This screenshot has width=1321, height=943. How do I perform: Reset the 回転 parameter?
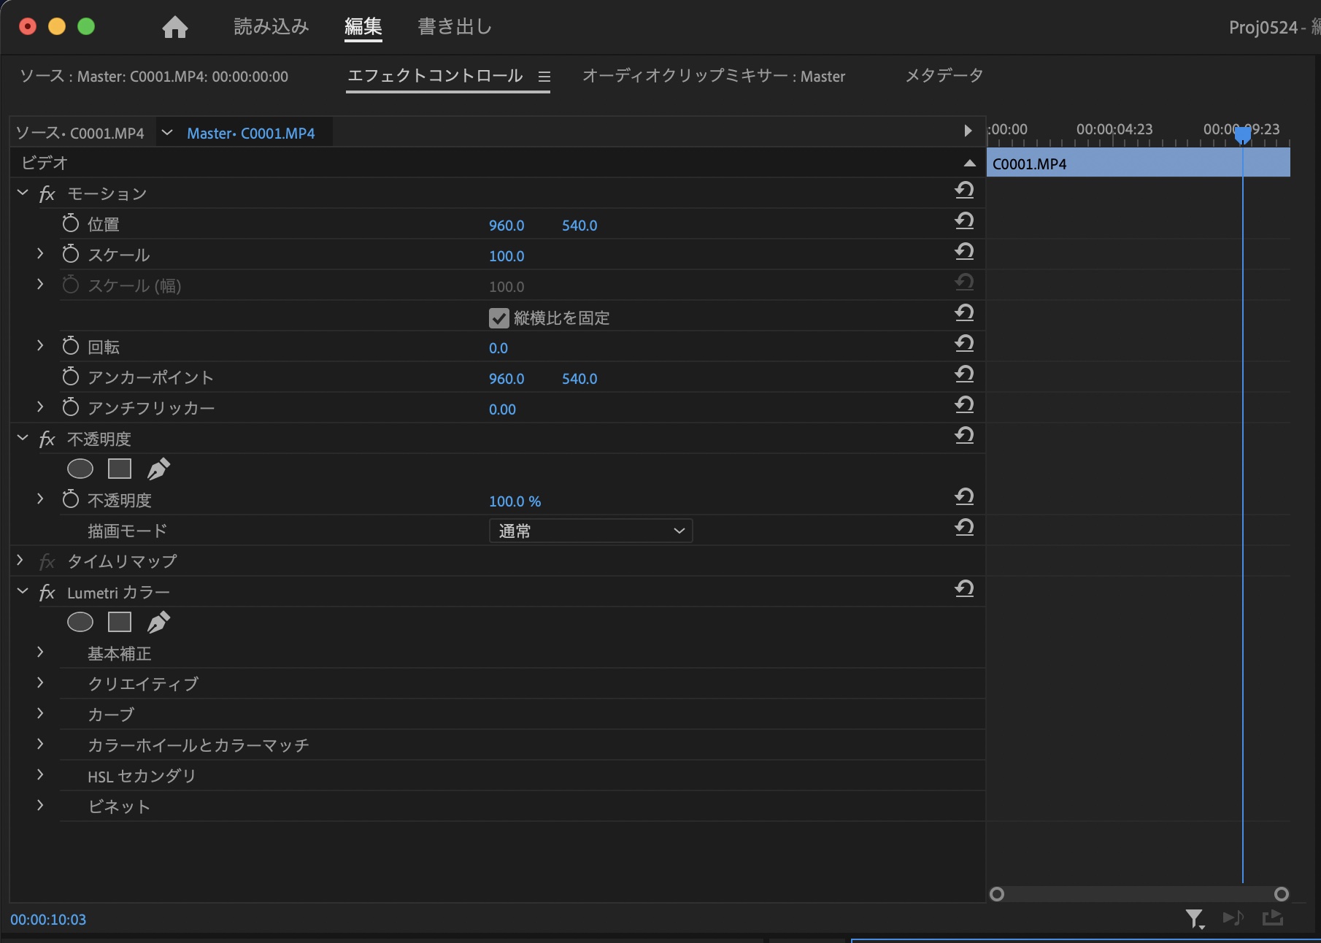point(964,344)
